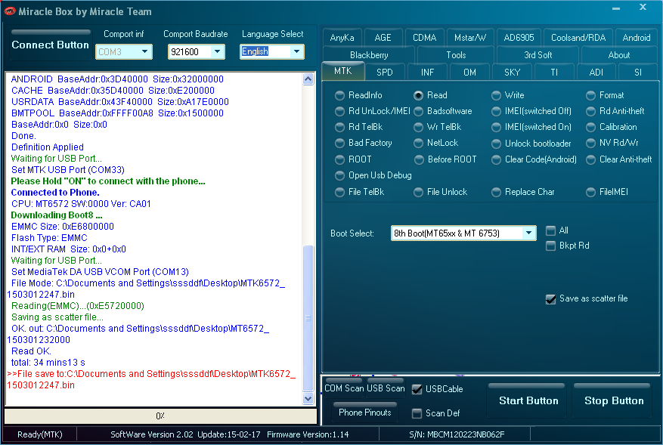Click the COM Scan button
Screen dimensions: 663x445
click(344, 388)
